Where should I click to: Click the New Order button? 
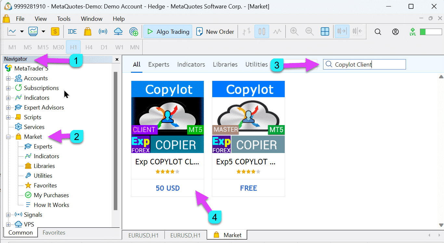(215, 32)
